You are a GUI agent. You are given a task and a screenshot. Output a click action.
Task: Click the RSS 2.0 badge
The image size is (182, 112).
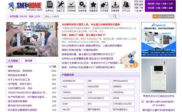pyautogui.click(x=162, y=16)
